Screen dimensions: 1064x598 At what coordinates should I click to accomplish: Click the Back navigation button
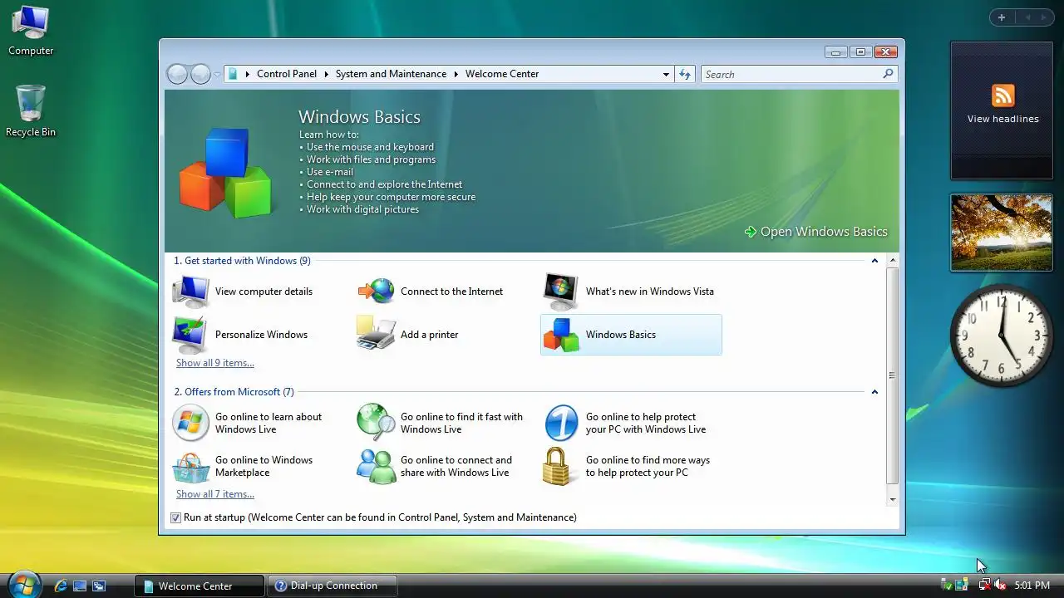[177, 74]
